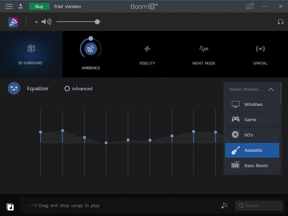Screen dimensions: 288x216
Task: Mute audio with the speaker icon
Action: [46, 22]
